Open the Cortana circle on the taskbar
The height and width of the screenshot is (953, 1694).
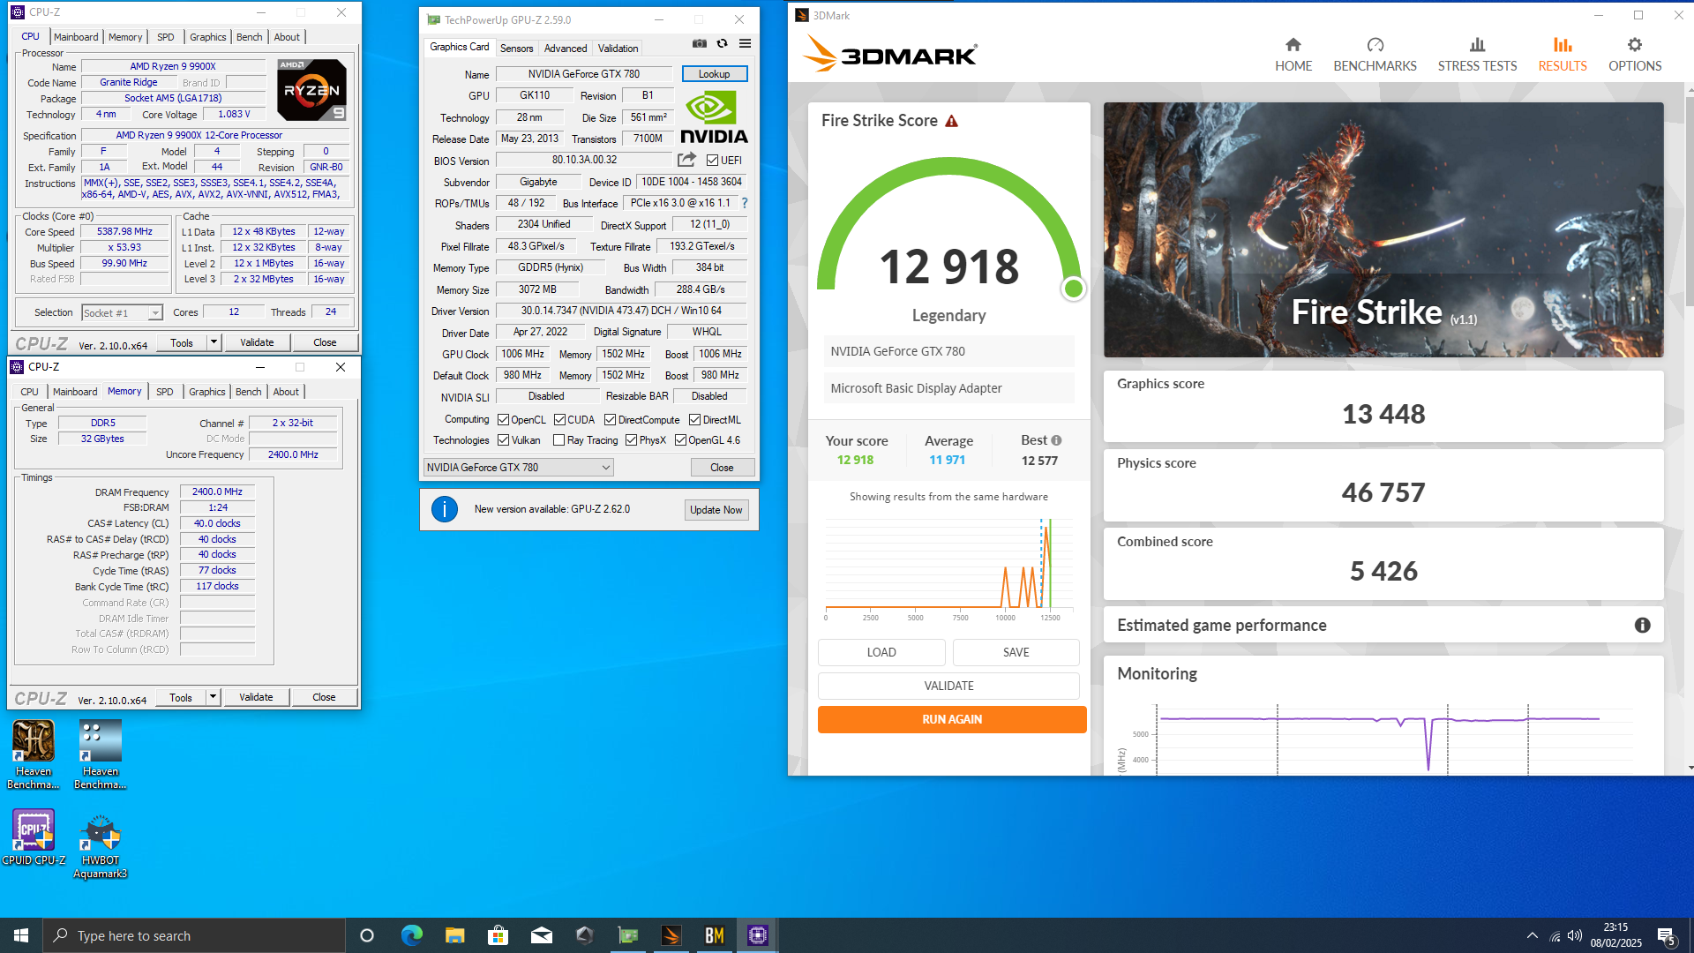367,935
